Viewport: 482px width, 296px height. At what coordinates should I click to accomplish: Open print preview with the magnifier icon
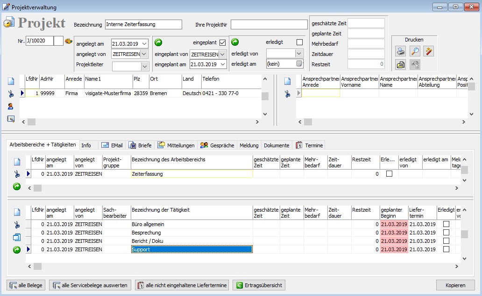(414, 51)
